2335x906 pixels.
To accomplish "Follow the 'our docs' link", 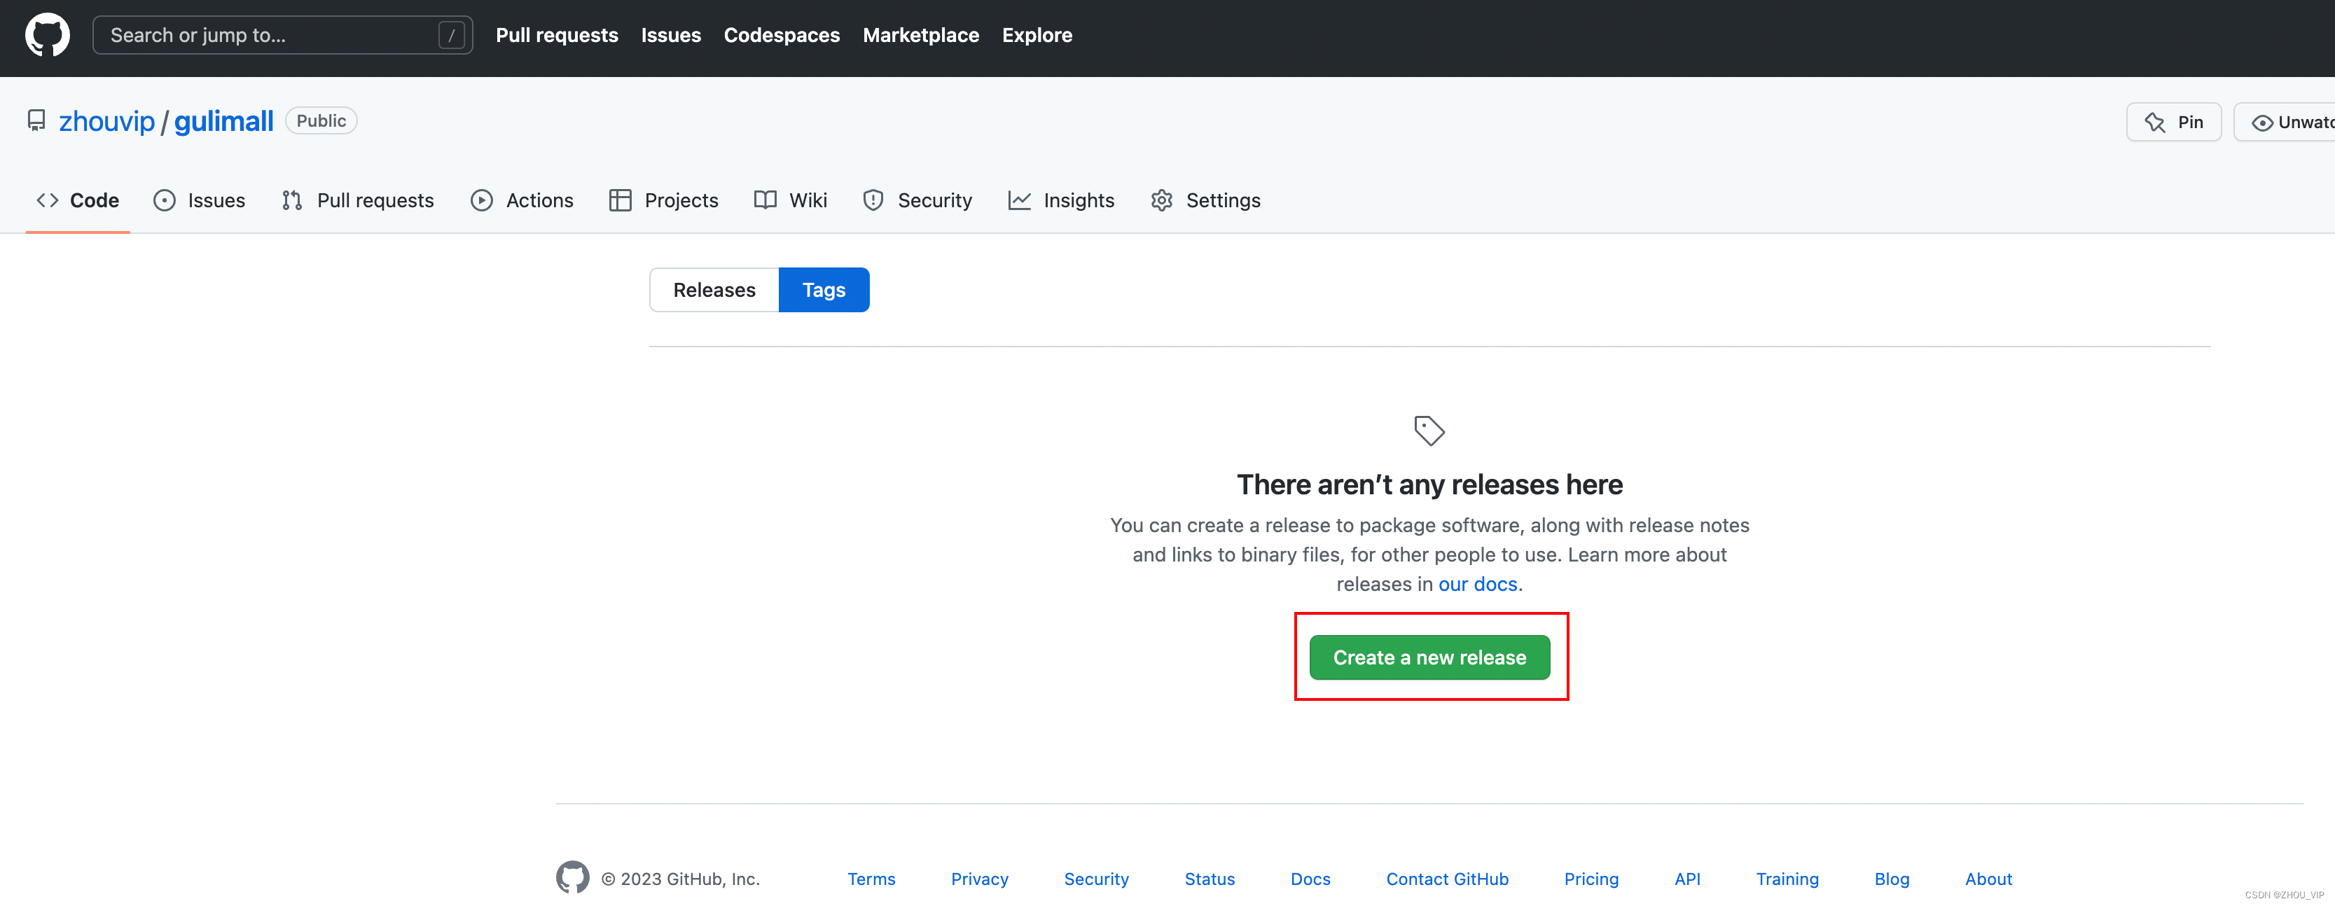I will tap(1476, 585).
